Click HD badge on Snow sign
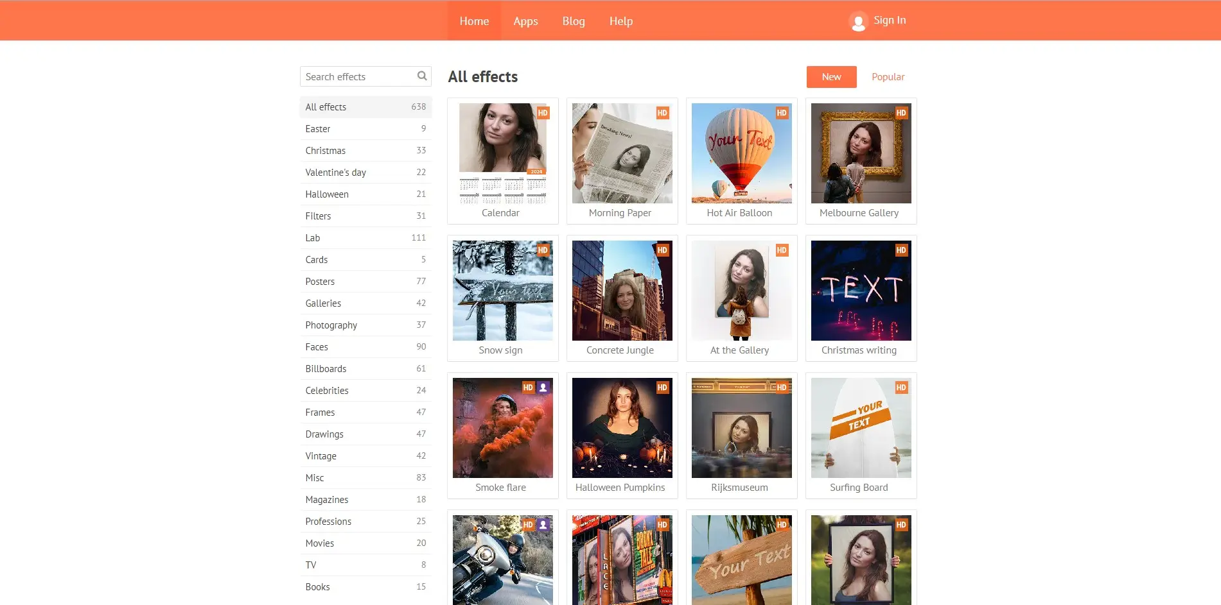This screenshot has height=605, width=1221. [543, 250]
